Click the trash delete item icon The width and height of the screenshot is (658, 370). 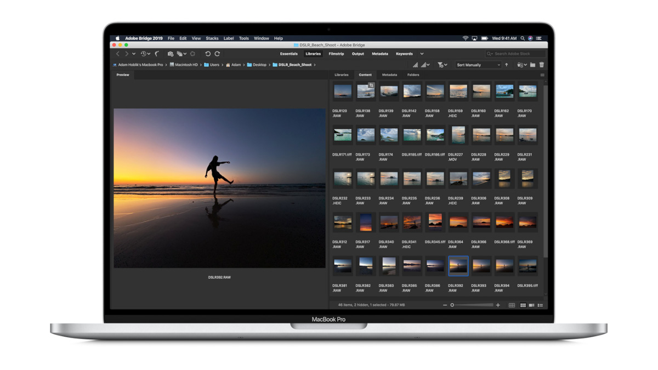click(542, 65)
